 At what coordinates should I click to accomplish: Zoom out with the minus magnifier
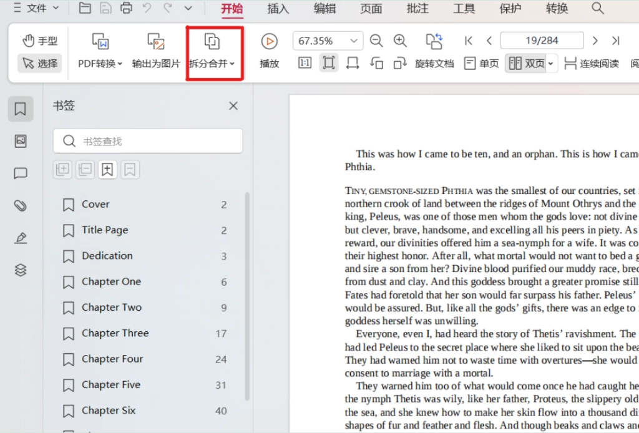[376, 41]
